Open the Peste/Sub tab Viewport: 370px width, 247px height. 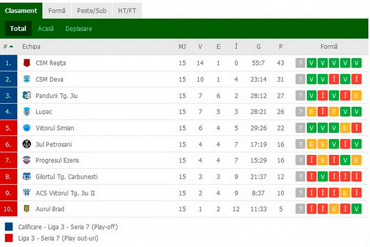tap(92, 11)
